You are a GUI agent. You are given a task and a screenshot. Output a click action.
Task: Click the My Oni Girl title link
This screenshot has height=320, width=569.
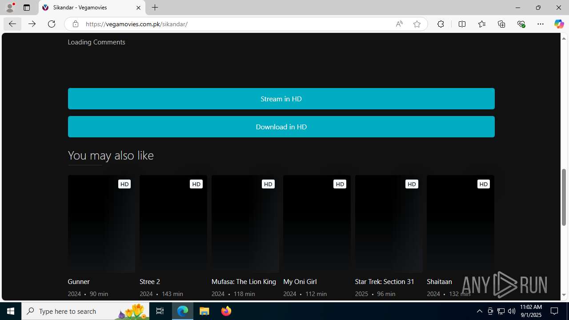click(x=300, y=281)
